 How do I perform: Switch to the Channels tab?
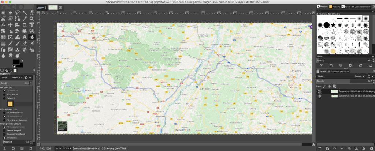coord(333,71)
